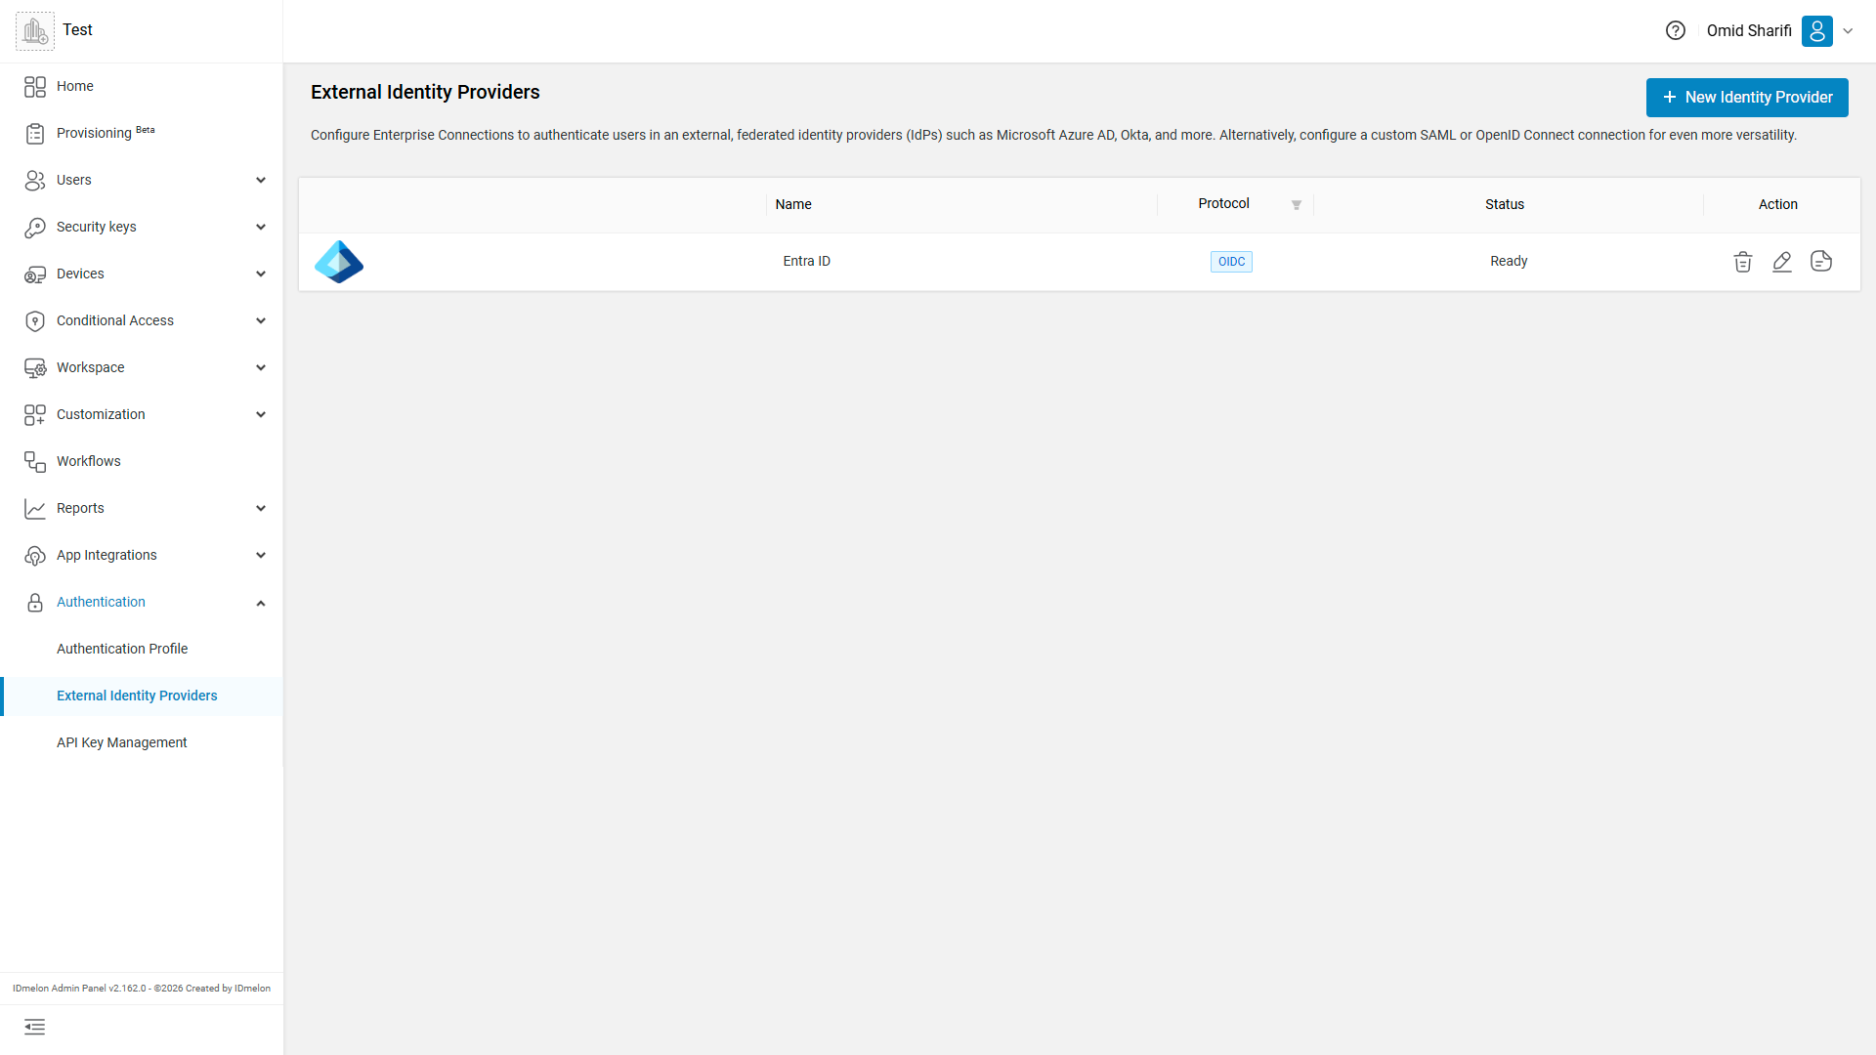The image size is (1876, 1055).
Task: Select External Identity Providers menu item
Action: [x=142, y=696]
